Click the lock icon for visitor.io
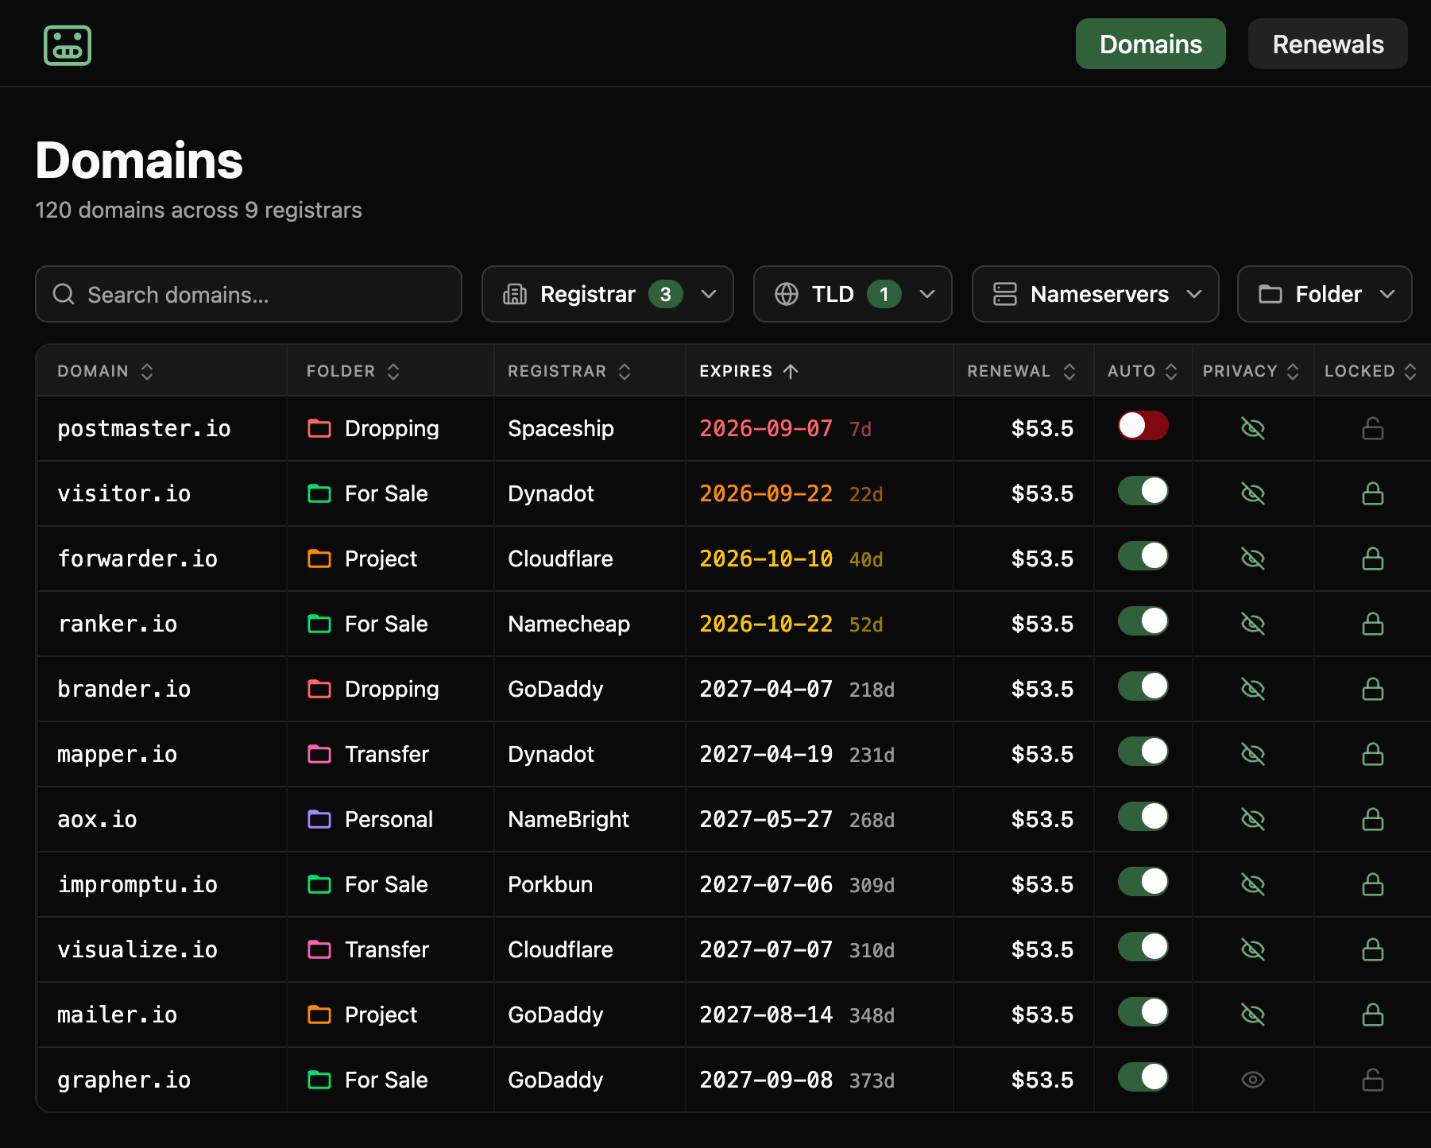The image size is (1431, 1148). [x=1373, y=494]
